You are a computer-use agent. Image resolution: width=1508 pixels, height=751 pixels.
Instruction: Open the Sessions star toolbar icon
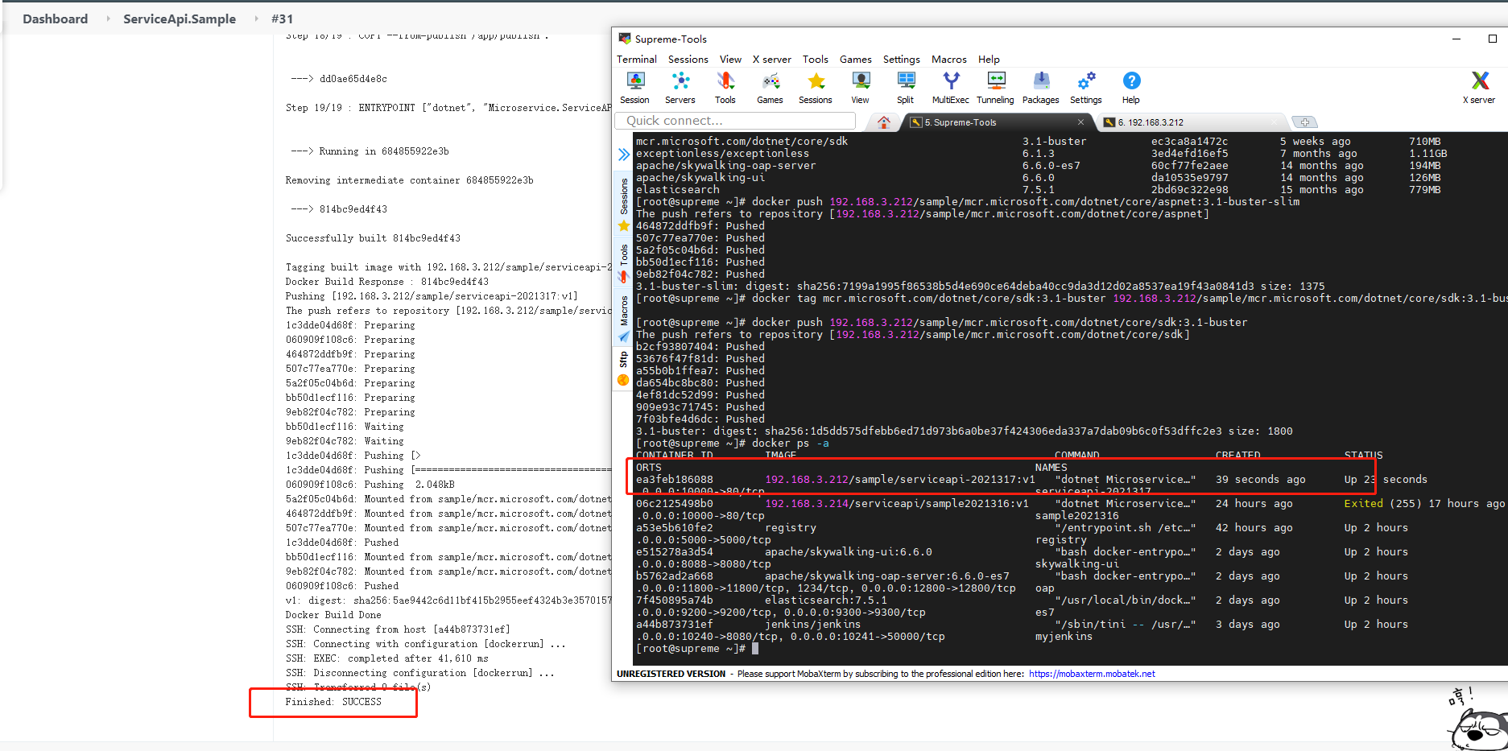(x=816, y=88)
